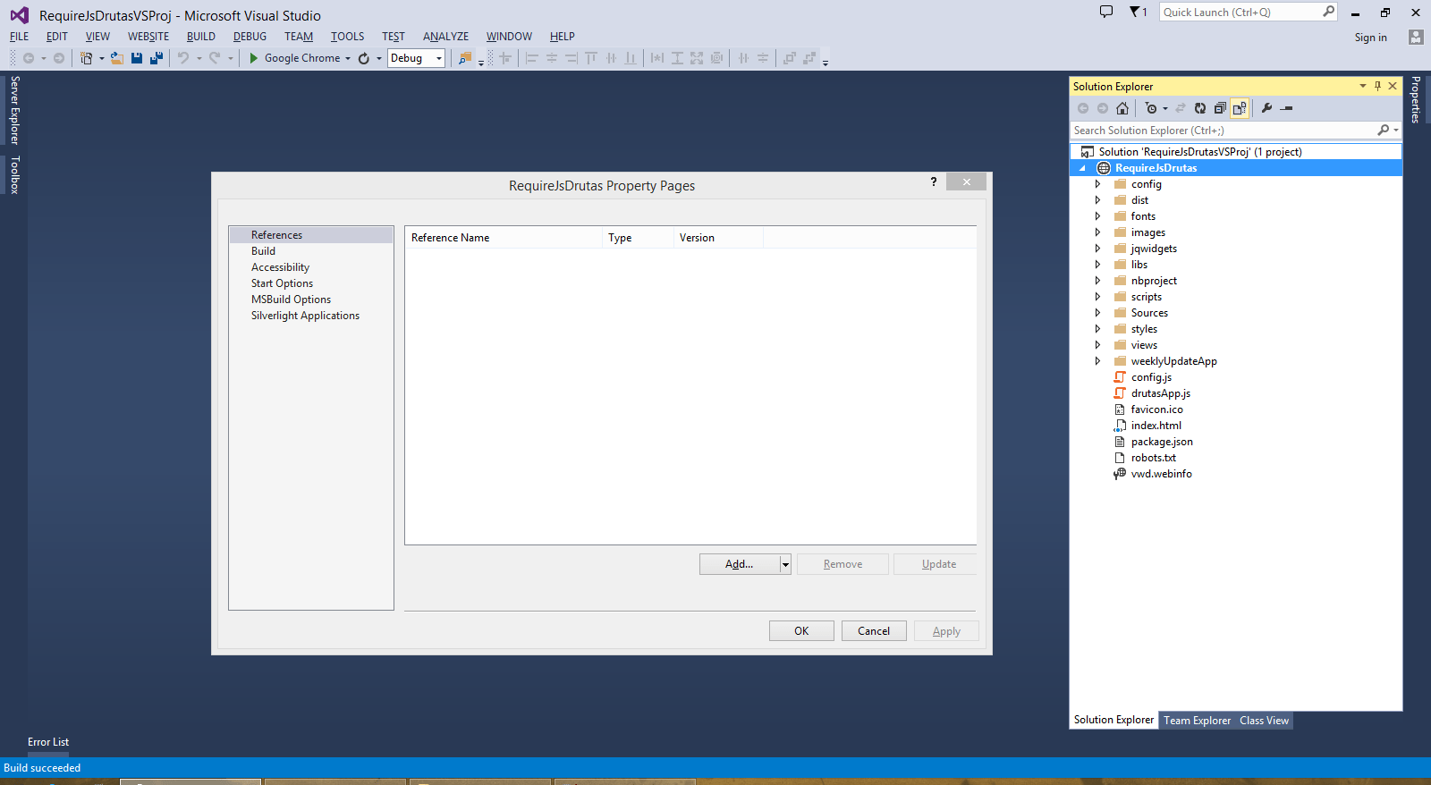Open Solution Explorer window position dropdown

(x=1363, y=86)
